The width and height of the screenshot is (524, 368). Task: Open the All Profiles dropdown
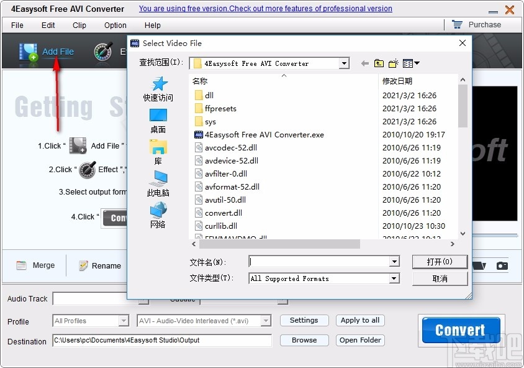[124, 320]
